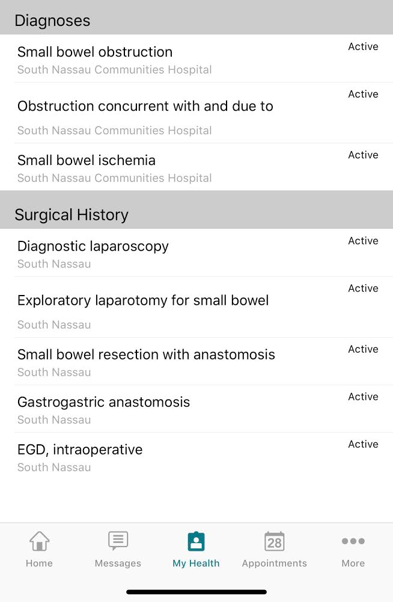The width and height of the screenshot is (393, 602).
Task: Switch to the Appointments tab label
Action: [275, 563]
